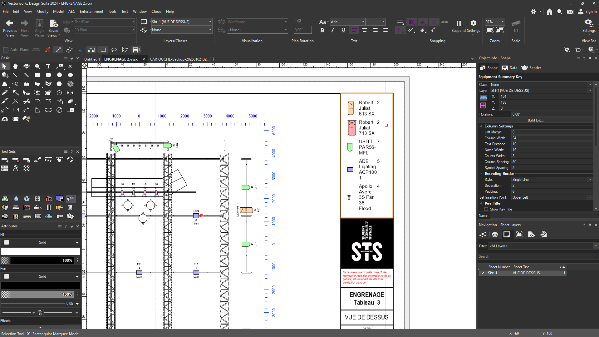Click the Bold text formatting icon
This screenshot has width=599, height=337.
(x=322, y=30)
